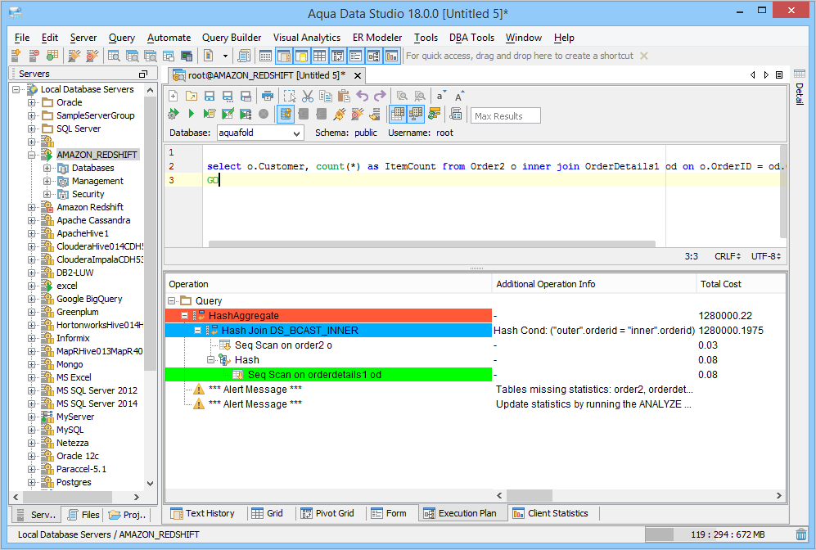Click the Redo arrow icon

coord(380,96)
